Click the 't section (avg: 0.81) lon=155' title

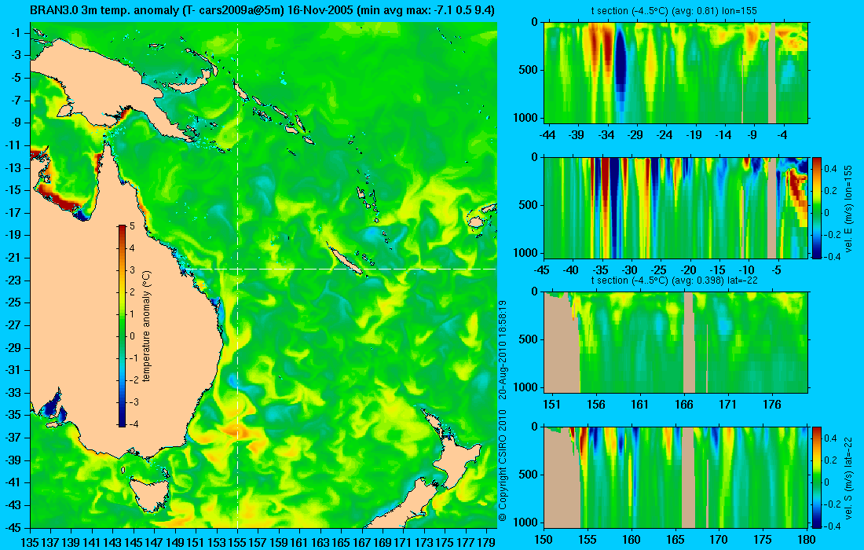[x=675, y=11]
